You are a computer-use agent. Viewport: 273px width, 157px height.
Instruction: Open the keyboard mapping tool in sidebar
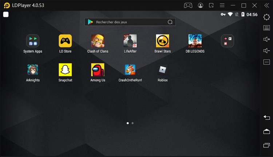coord(266,28)
